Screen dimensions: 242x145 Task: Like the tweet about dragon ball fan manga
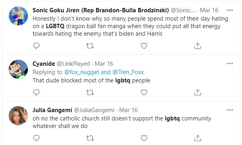tap(144, 46)
